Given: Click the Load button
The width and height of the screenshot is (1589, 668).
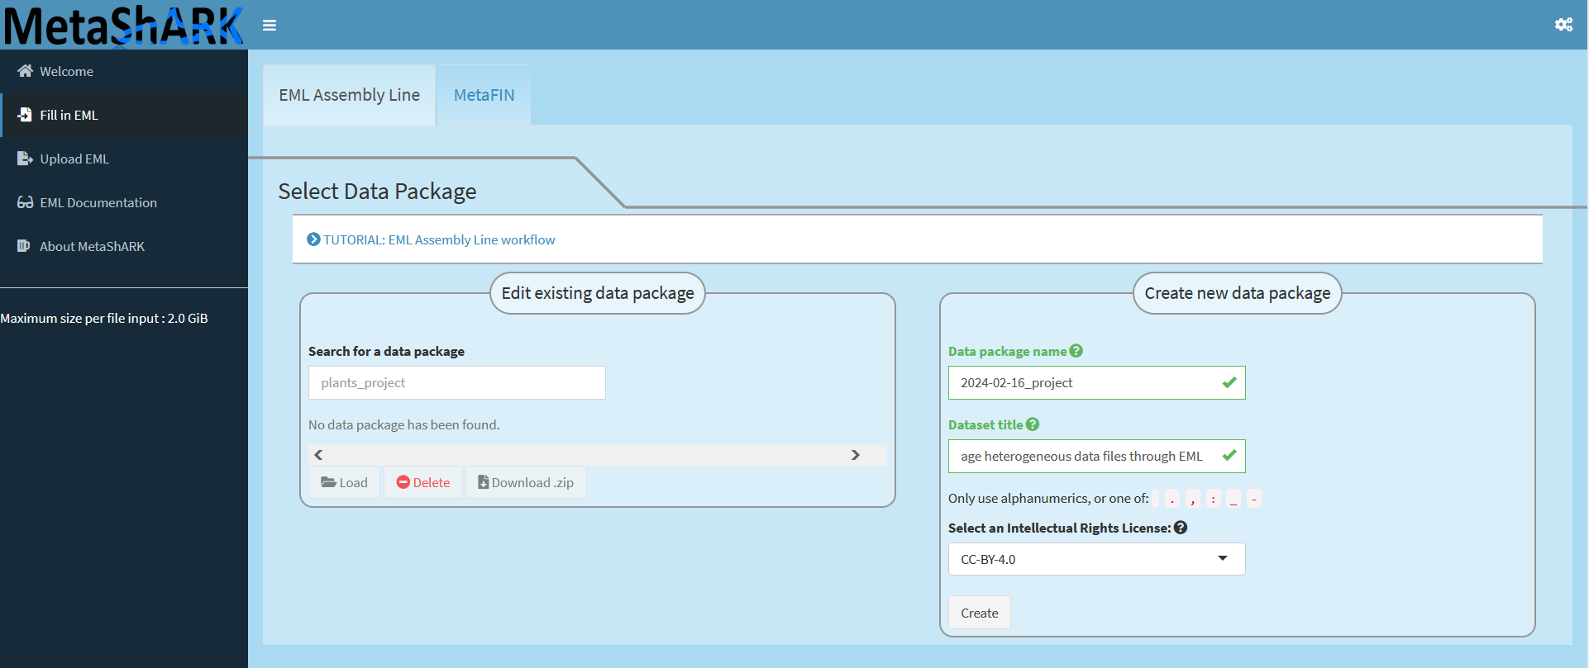Looking at the screenshot, I should (x=344, y=482).
